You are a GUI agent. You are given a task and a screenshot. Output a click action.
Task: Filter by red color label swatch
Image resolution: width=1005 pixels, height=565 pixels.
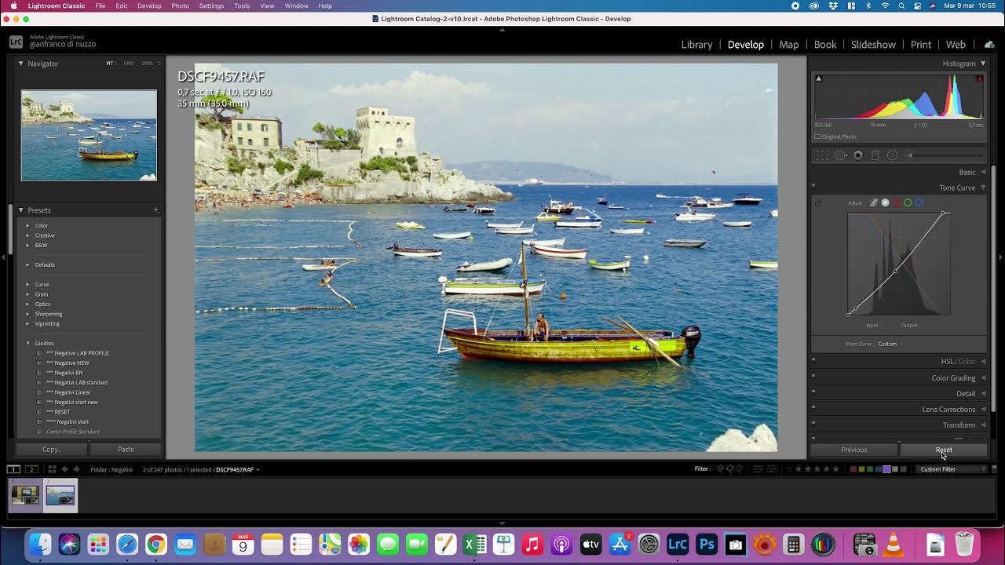(853, 469)
